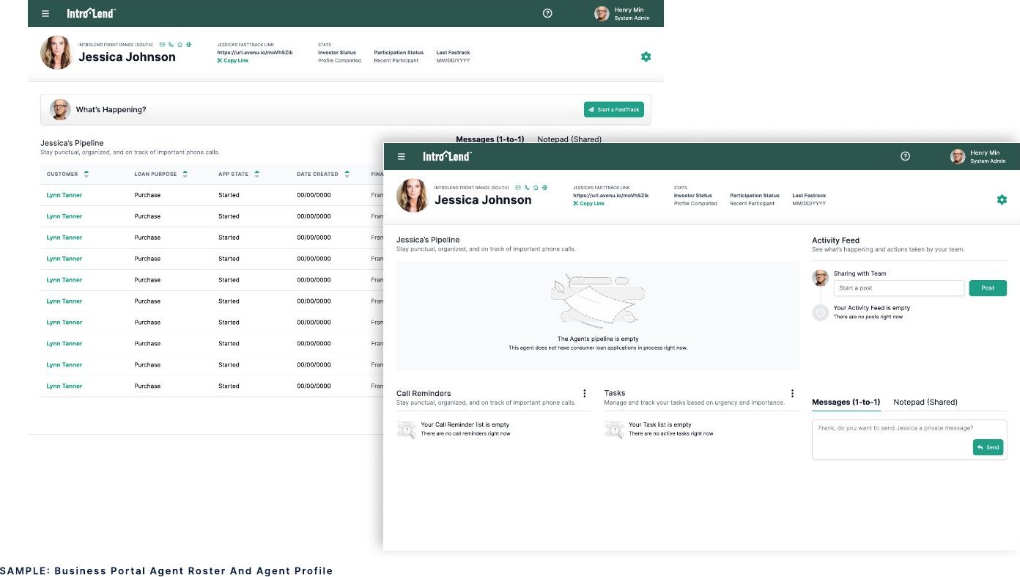Click the globe icon in the back window header

(188, 44)
